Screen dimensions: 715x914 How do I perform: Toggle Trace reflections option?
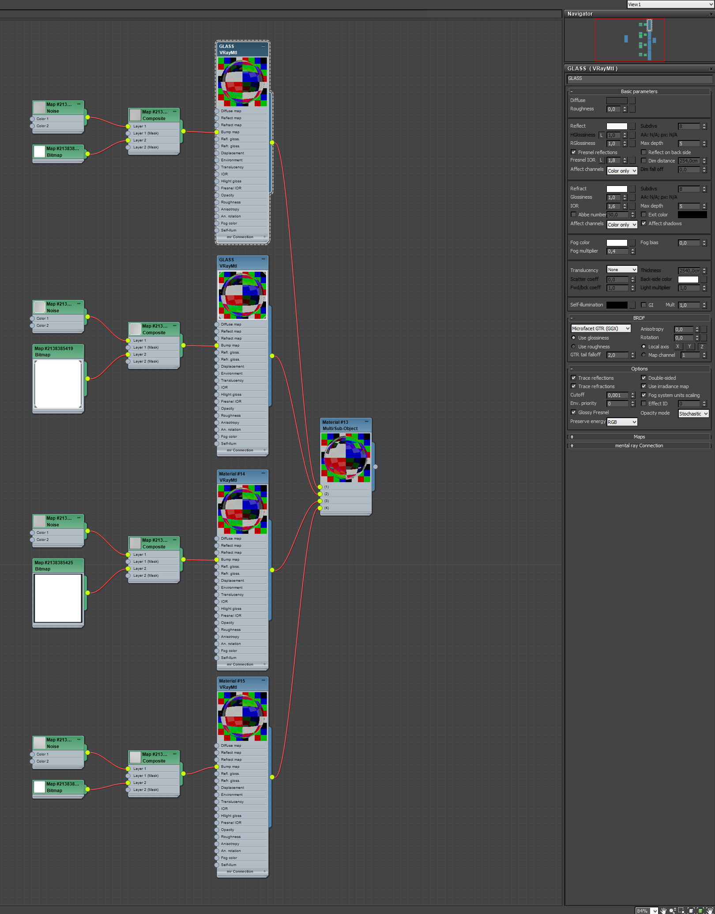tap(574, 378)
